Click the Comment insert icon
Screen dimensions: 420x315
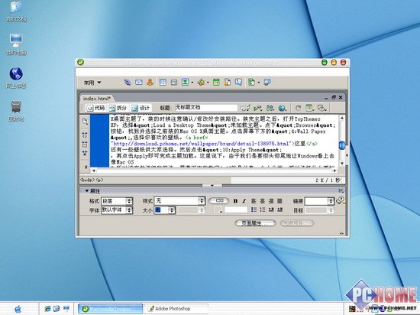click(238, 82)
